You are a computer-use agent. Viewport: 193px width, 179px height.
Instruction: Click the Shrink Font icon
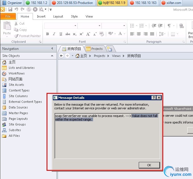95,34
